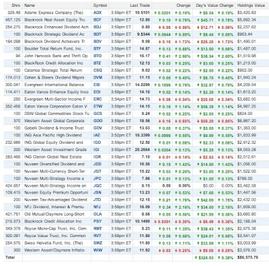Open the JQC symbol link
The height and width of the screenshot is (266, 269).
pos(98,185)
